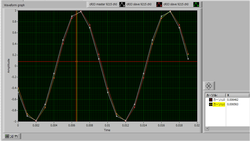Select the zoom tool in graph palette
Viewport: 250px width, 141px height.
coord(12,136)
